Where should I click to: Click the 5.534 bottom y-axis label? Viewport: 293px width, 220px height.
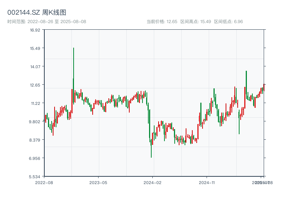pyautogui.click(x=35, y=177)
